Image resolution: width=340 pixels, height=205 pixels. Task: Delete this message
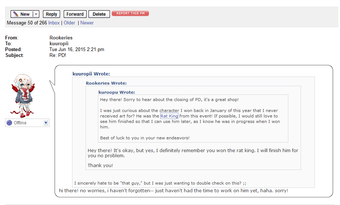coord(99,14)
